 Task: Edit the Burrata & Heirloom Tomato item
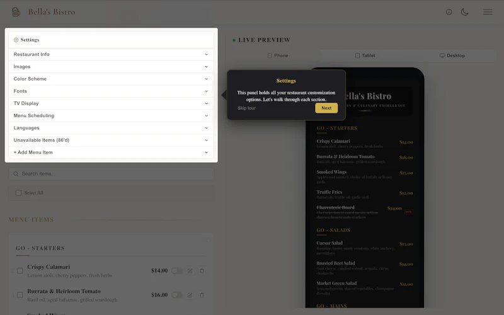[190, 295]
